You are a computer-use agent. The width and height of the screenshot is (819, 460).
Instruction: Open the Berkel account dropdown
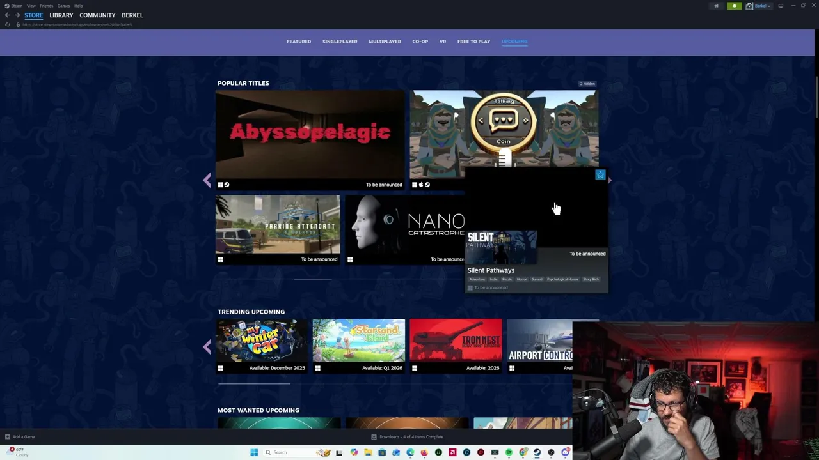click(759, 6)
